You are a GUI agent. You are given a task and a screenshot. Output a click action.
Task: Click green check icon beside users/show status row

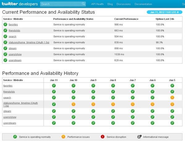point(5,54)
